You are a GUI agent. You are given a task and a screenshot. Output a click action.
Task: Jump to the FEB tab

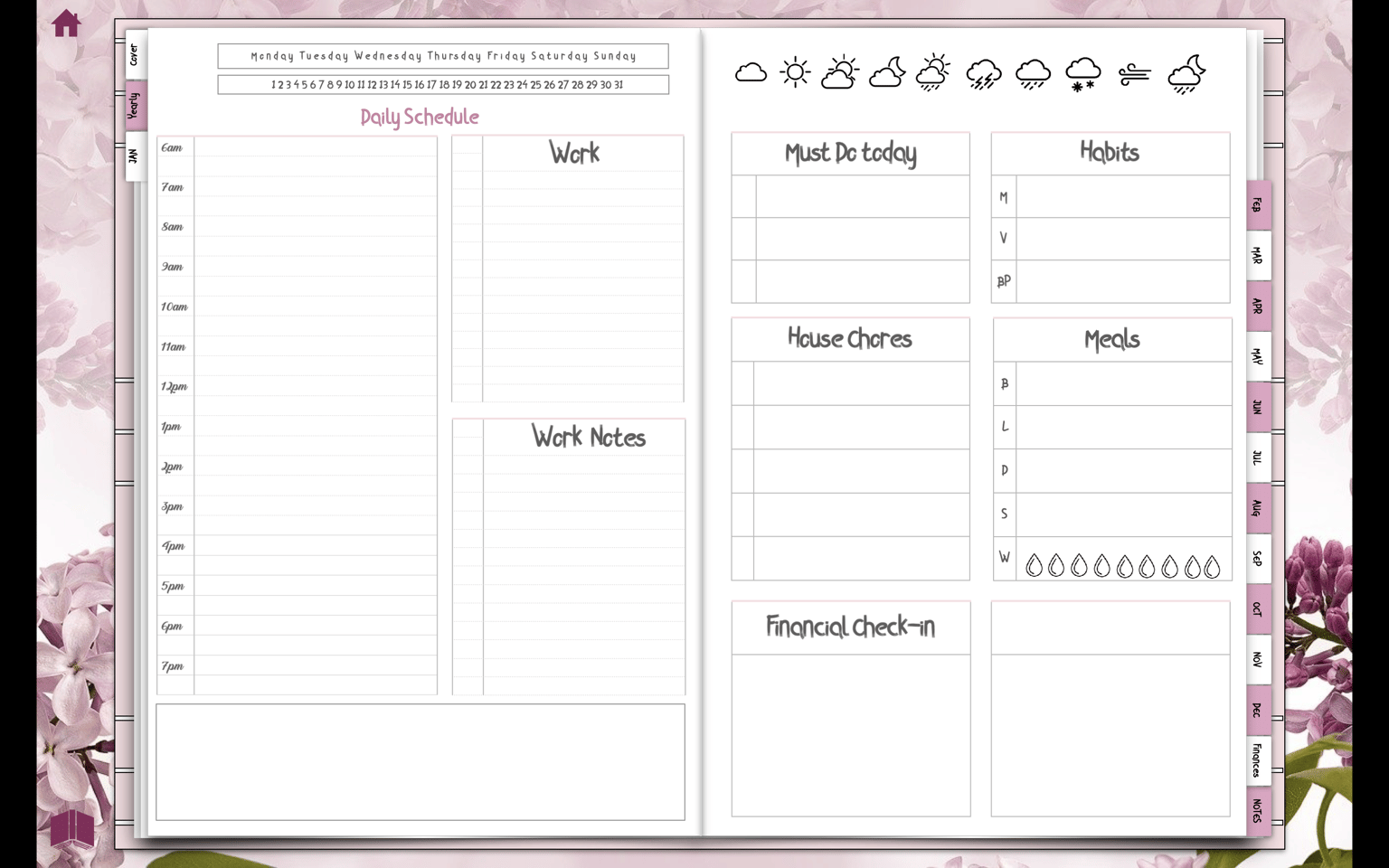1258,205
